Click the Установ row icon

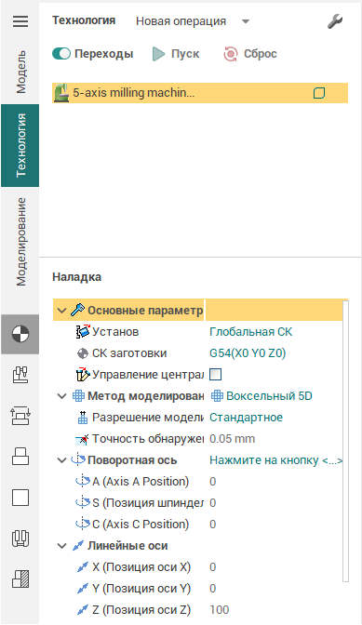(x=83, y=332)
